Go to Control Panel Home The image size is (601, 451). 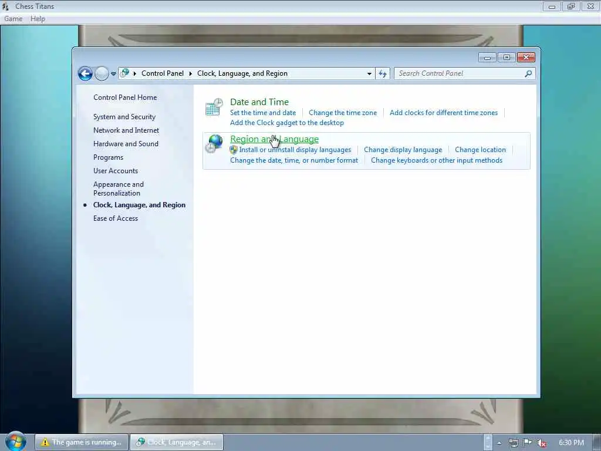click(125, 97)
